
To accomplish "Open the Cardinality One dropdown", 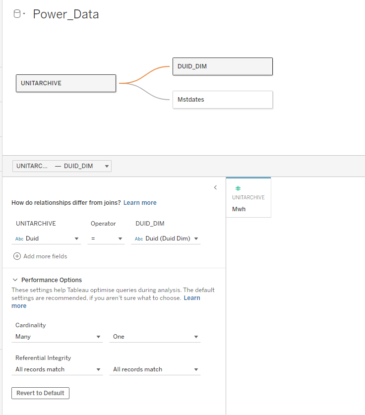I will 155,337.
